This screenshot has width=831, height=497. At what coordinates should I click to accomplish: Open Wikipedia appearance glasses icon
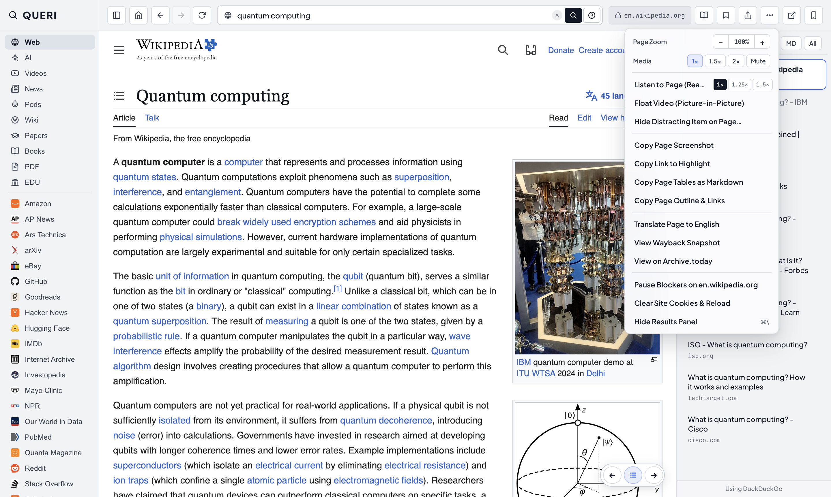coord(531,50)
